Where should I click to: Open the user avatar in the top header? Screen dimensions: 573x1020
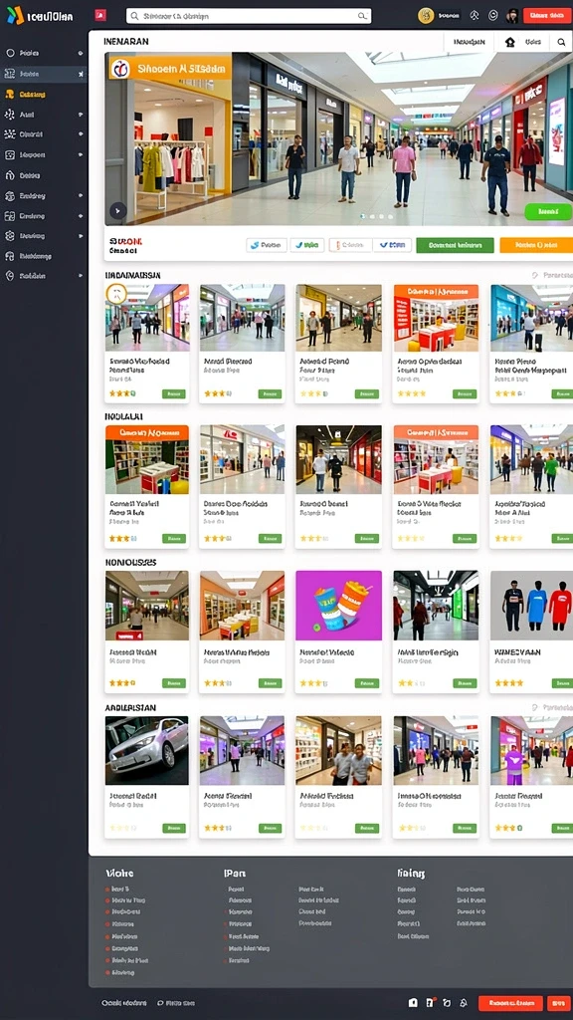coord(512,16)
